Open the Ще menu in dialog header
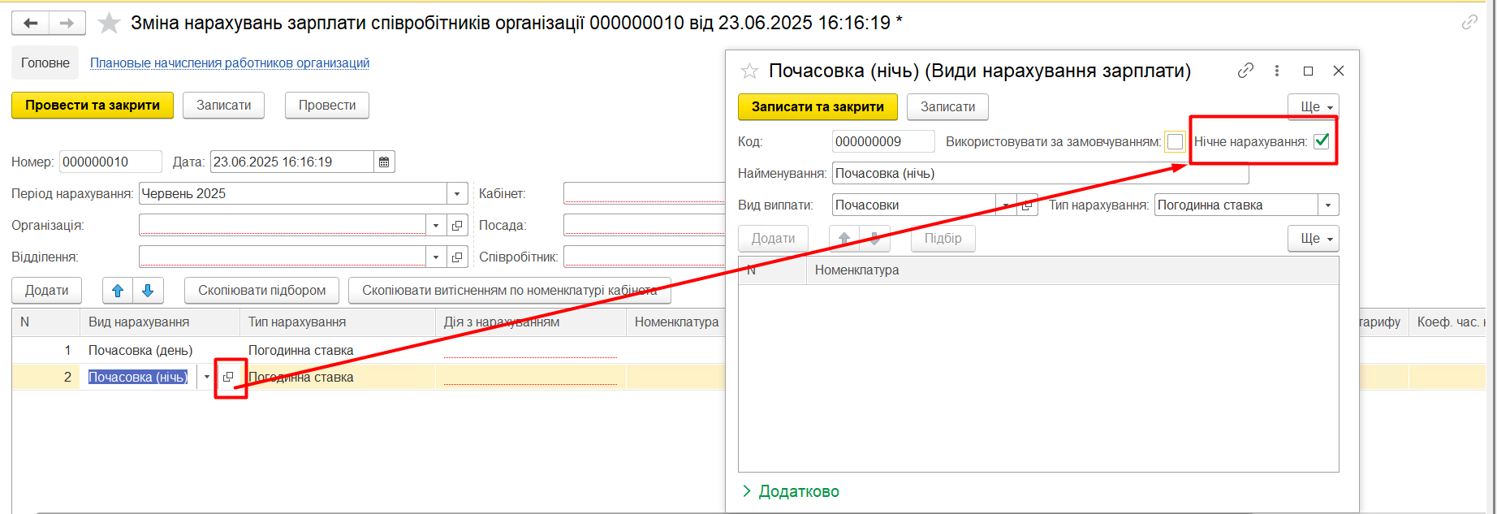Screen dimensions: 1497x514 tap(1313, 107)
